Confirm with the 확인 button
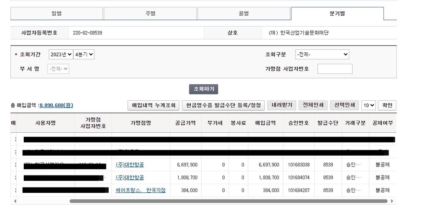Viewport: 433px width, 209px height. (387, 105)
